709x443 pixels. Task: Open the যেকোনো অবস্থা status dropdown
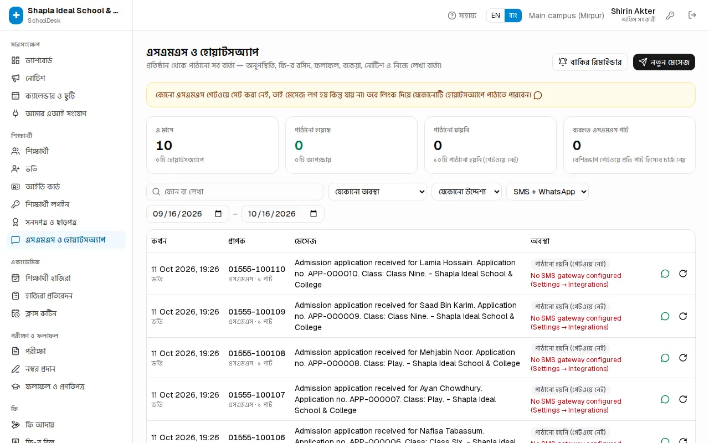click(x=377, y=192)
